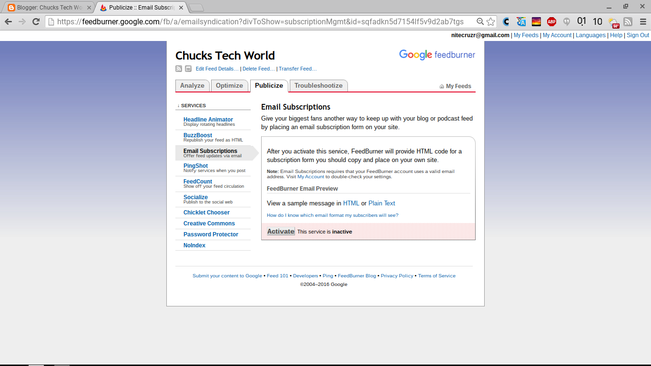Click the email icon next to the RSS icon
Image resolution: width=651 pixels, height=366 pixels.
click(x=187, y=69)
